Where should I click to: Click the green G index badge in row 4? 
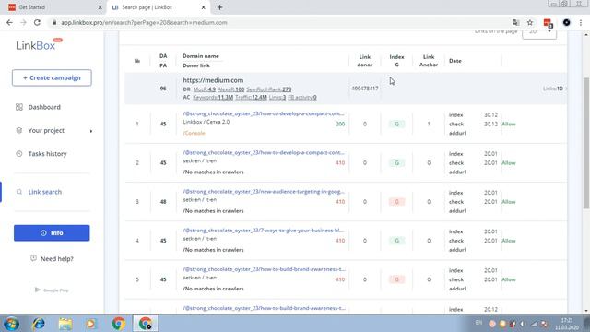pyautogui.click(x=396, y=241)
